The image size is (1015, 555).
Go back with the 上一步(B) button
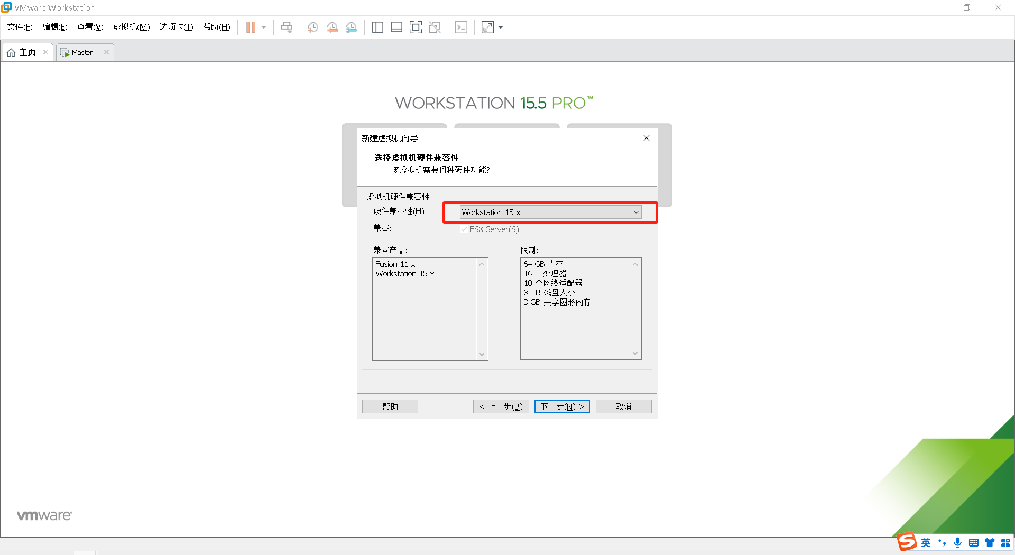[x=501, y=406]
